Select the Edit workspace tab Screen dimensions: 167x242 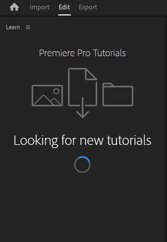pos(64,7)
